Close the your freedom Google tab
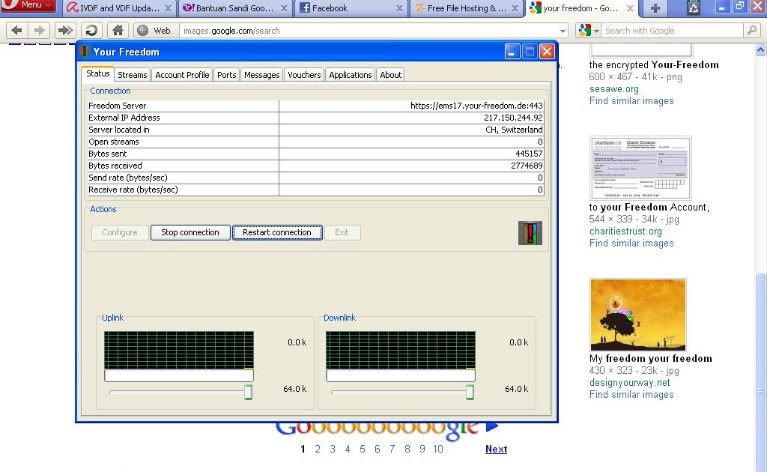 630,8
